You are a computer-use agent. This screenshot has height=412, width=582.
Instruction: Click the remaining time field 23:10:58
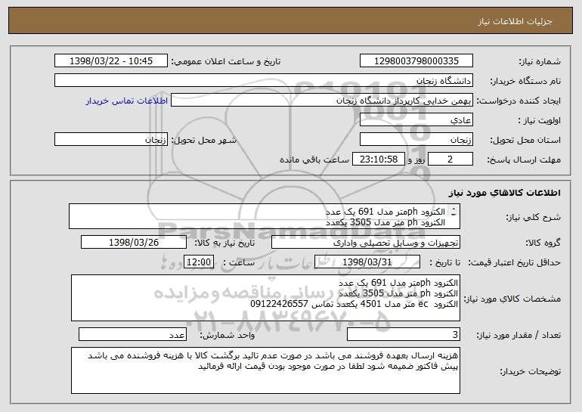[378, 160]
